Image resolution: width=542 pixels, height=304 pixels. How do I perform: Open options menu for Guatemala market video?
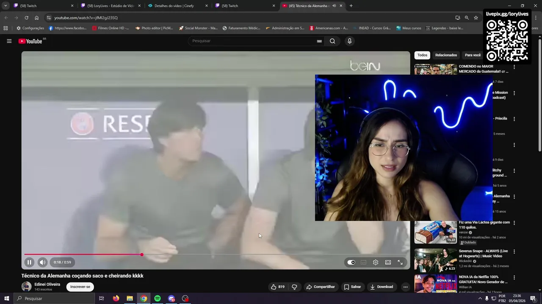coord(514,67)
